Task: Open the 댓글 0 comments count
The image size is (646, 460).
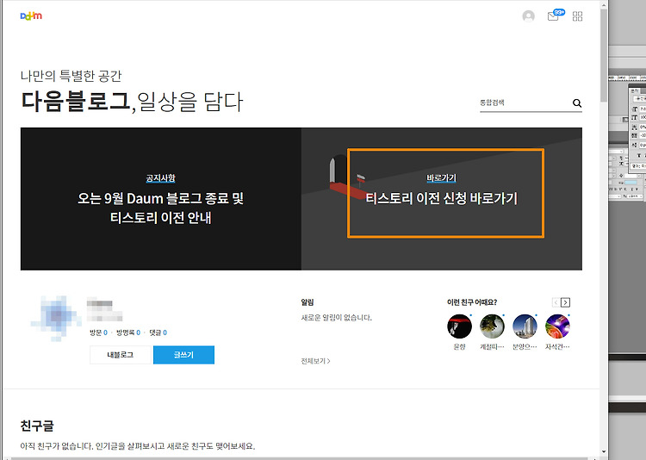Action: [x=158, y=333]
